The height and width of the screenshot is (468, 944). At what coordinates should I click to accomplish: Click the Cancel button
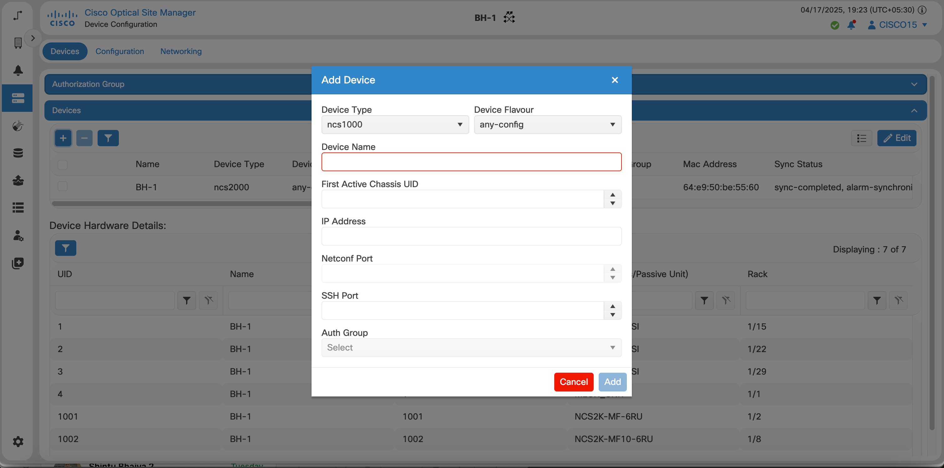574,382
